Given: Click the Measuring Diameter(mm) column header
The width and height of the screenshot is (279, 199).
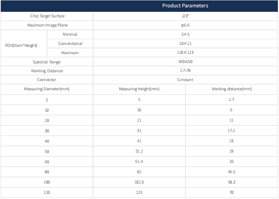Looking at the screenshot, I should (47, 89).
